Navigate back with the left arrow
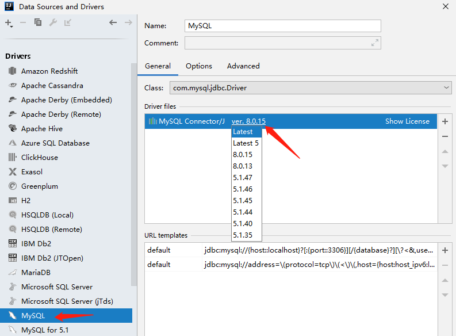The width and height of the screenshot is (456, 336). [x=113, y=22]
